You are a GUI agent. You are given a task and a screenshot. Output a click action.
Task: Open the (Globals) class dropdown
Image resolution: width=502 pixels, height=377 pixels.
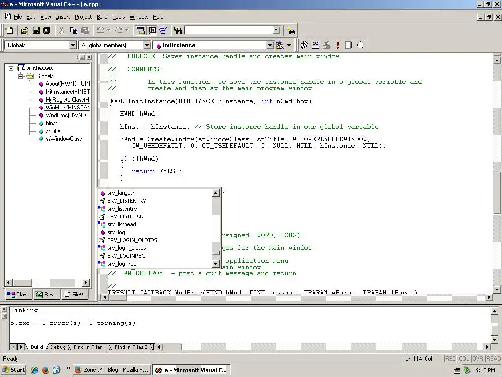coord(73,45)
